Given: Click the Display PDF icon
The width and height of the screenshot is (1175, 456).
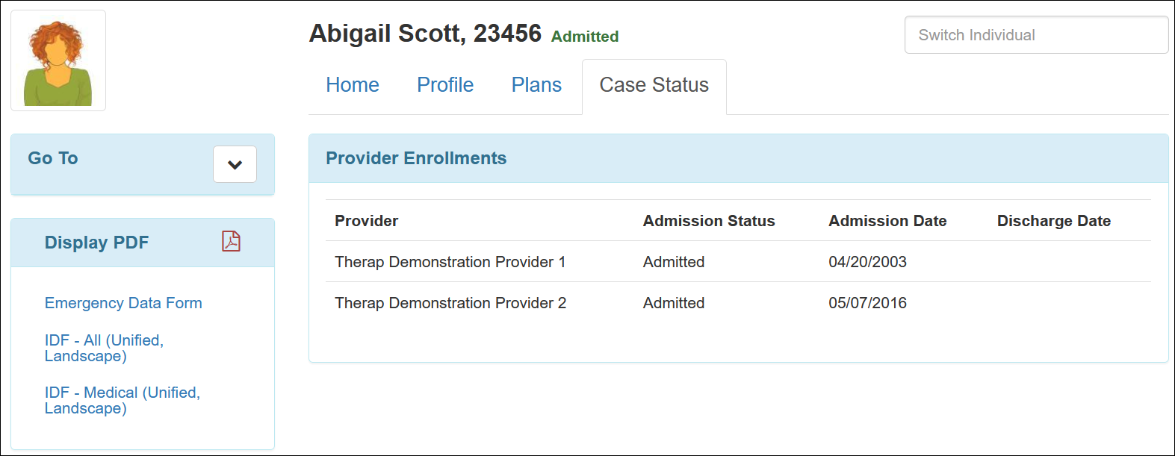Looking at the screenshot, I should pyautogui.click(x=231, y=241).
